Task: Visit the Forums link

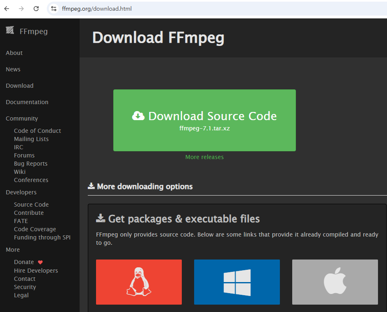Action: (x=24, y=155)
